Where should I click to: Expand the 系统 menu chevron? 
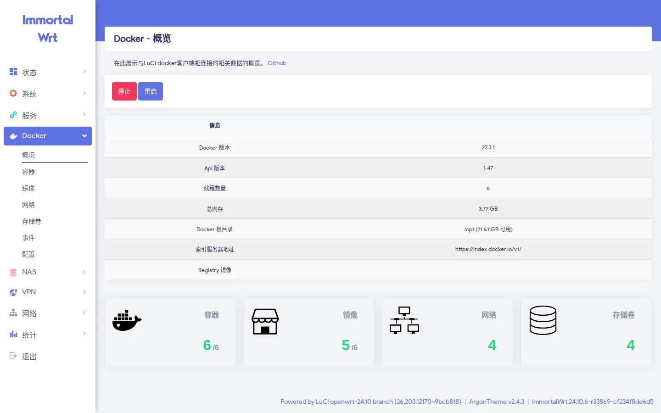(x=84, y=93)
